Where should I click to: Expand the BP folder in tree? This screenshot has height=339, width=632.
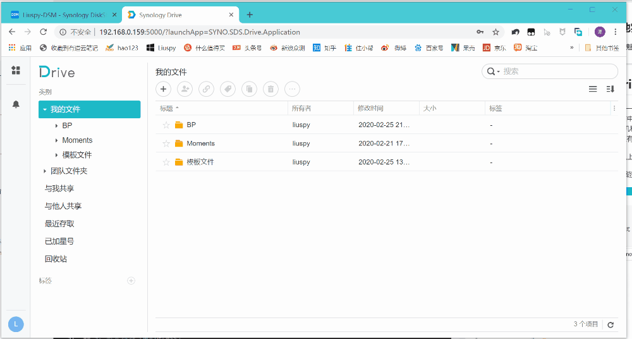57,125
